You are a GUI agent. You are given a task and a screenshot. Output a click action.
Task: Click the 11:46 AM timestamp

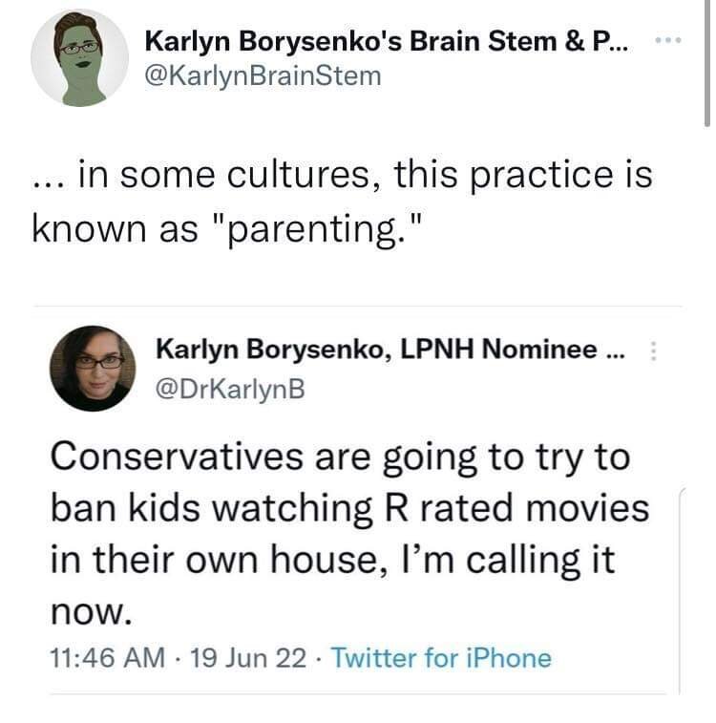click(105, 658)
